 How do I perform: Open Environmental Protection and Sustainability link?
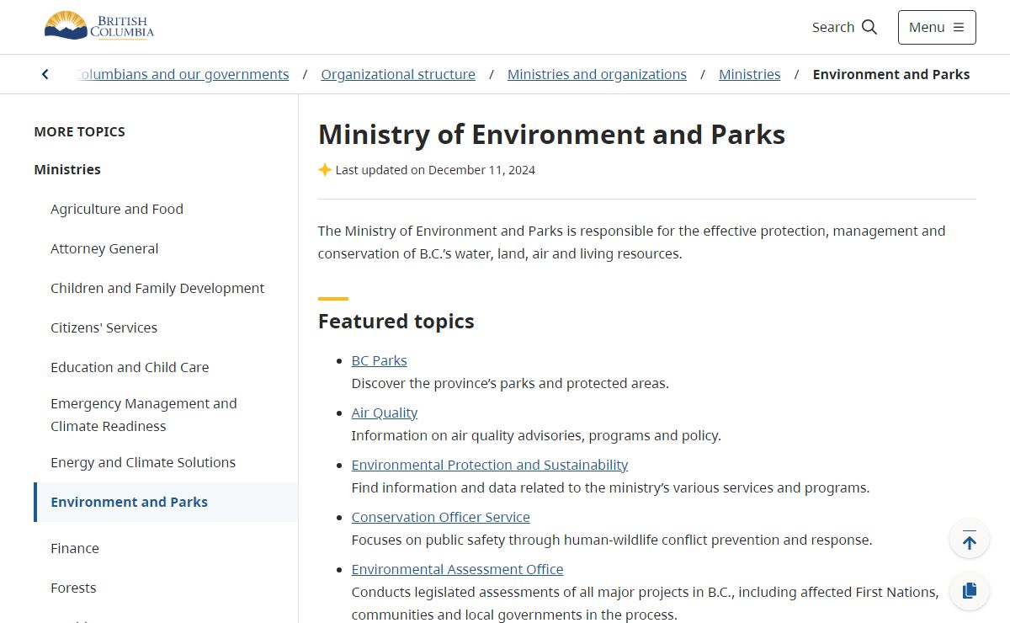click(x=490, y=465)
